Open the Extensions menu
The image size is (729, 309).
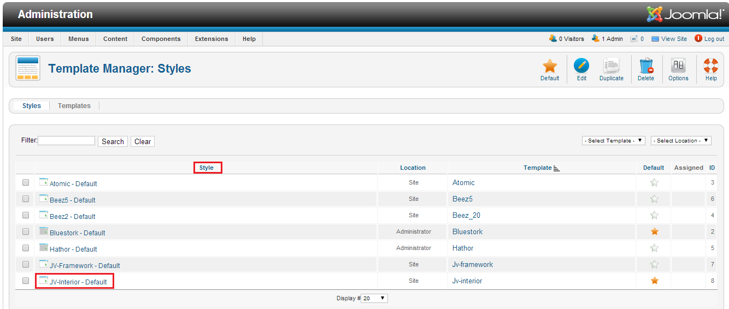coord(211,39)
